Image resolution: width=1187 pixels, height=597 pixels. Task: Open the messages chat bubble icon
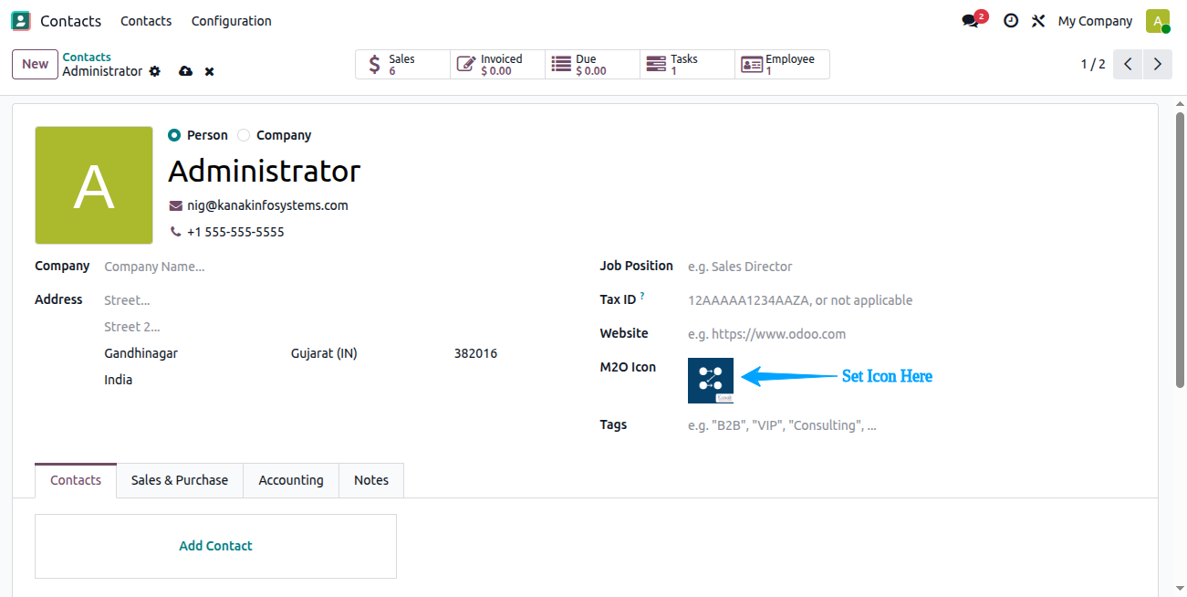click(x=970, y=21)
